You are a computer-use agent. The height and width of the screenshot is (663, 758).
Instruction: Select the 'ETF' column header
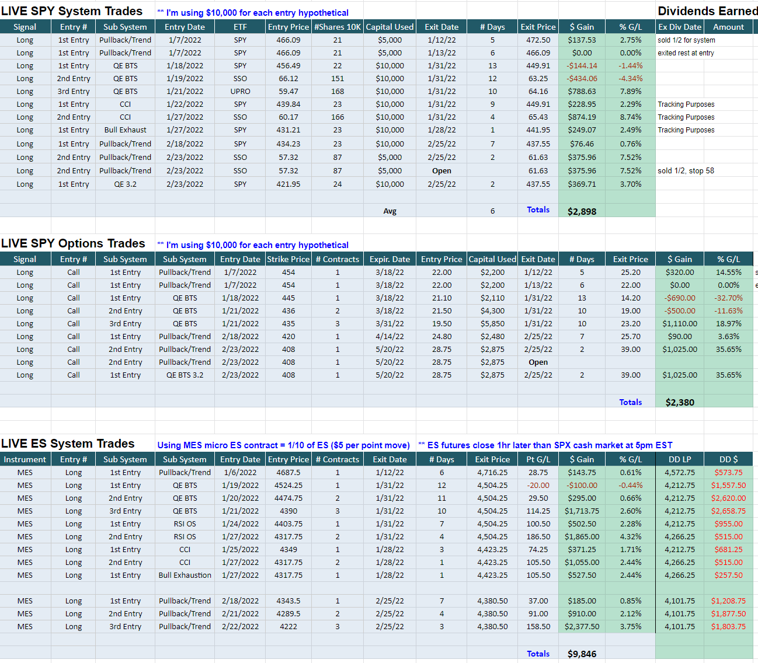pyautogui.click(x=240, y=27)
